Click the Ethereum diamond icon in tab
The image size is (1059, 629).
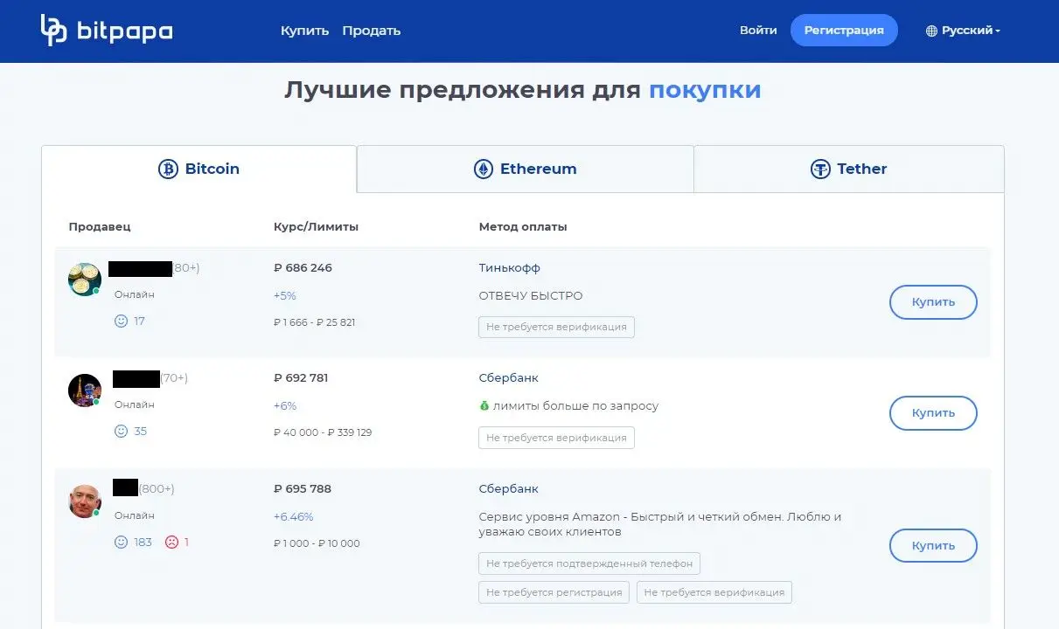coord(484,169)
